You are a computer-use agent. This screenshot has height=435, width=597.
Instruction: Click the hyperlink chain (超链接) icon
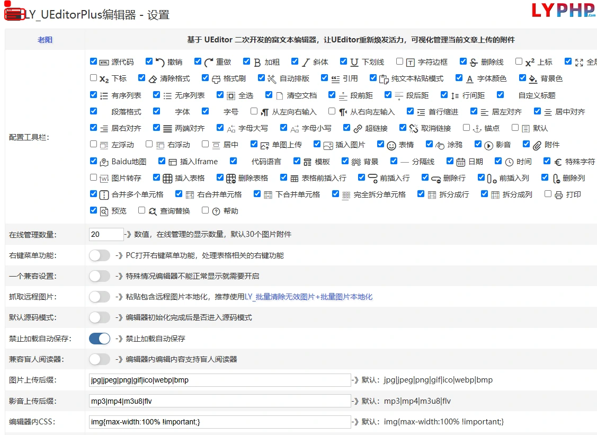pos(358,129)
